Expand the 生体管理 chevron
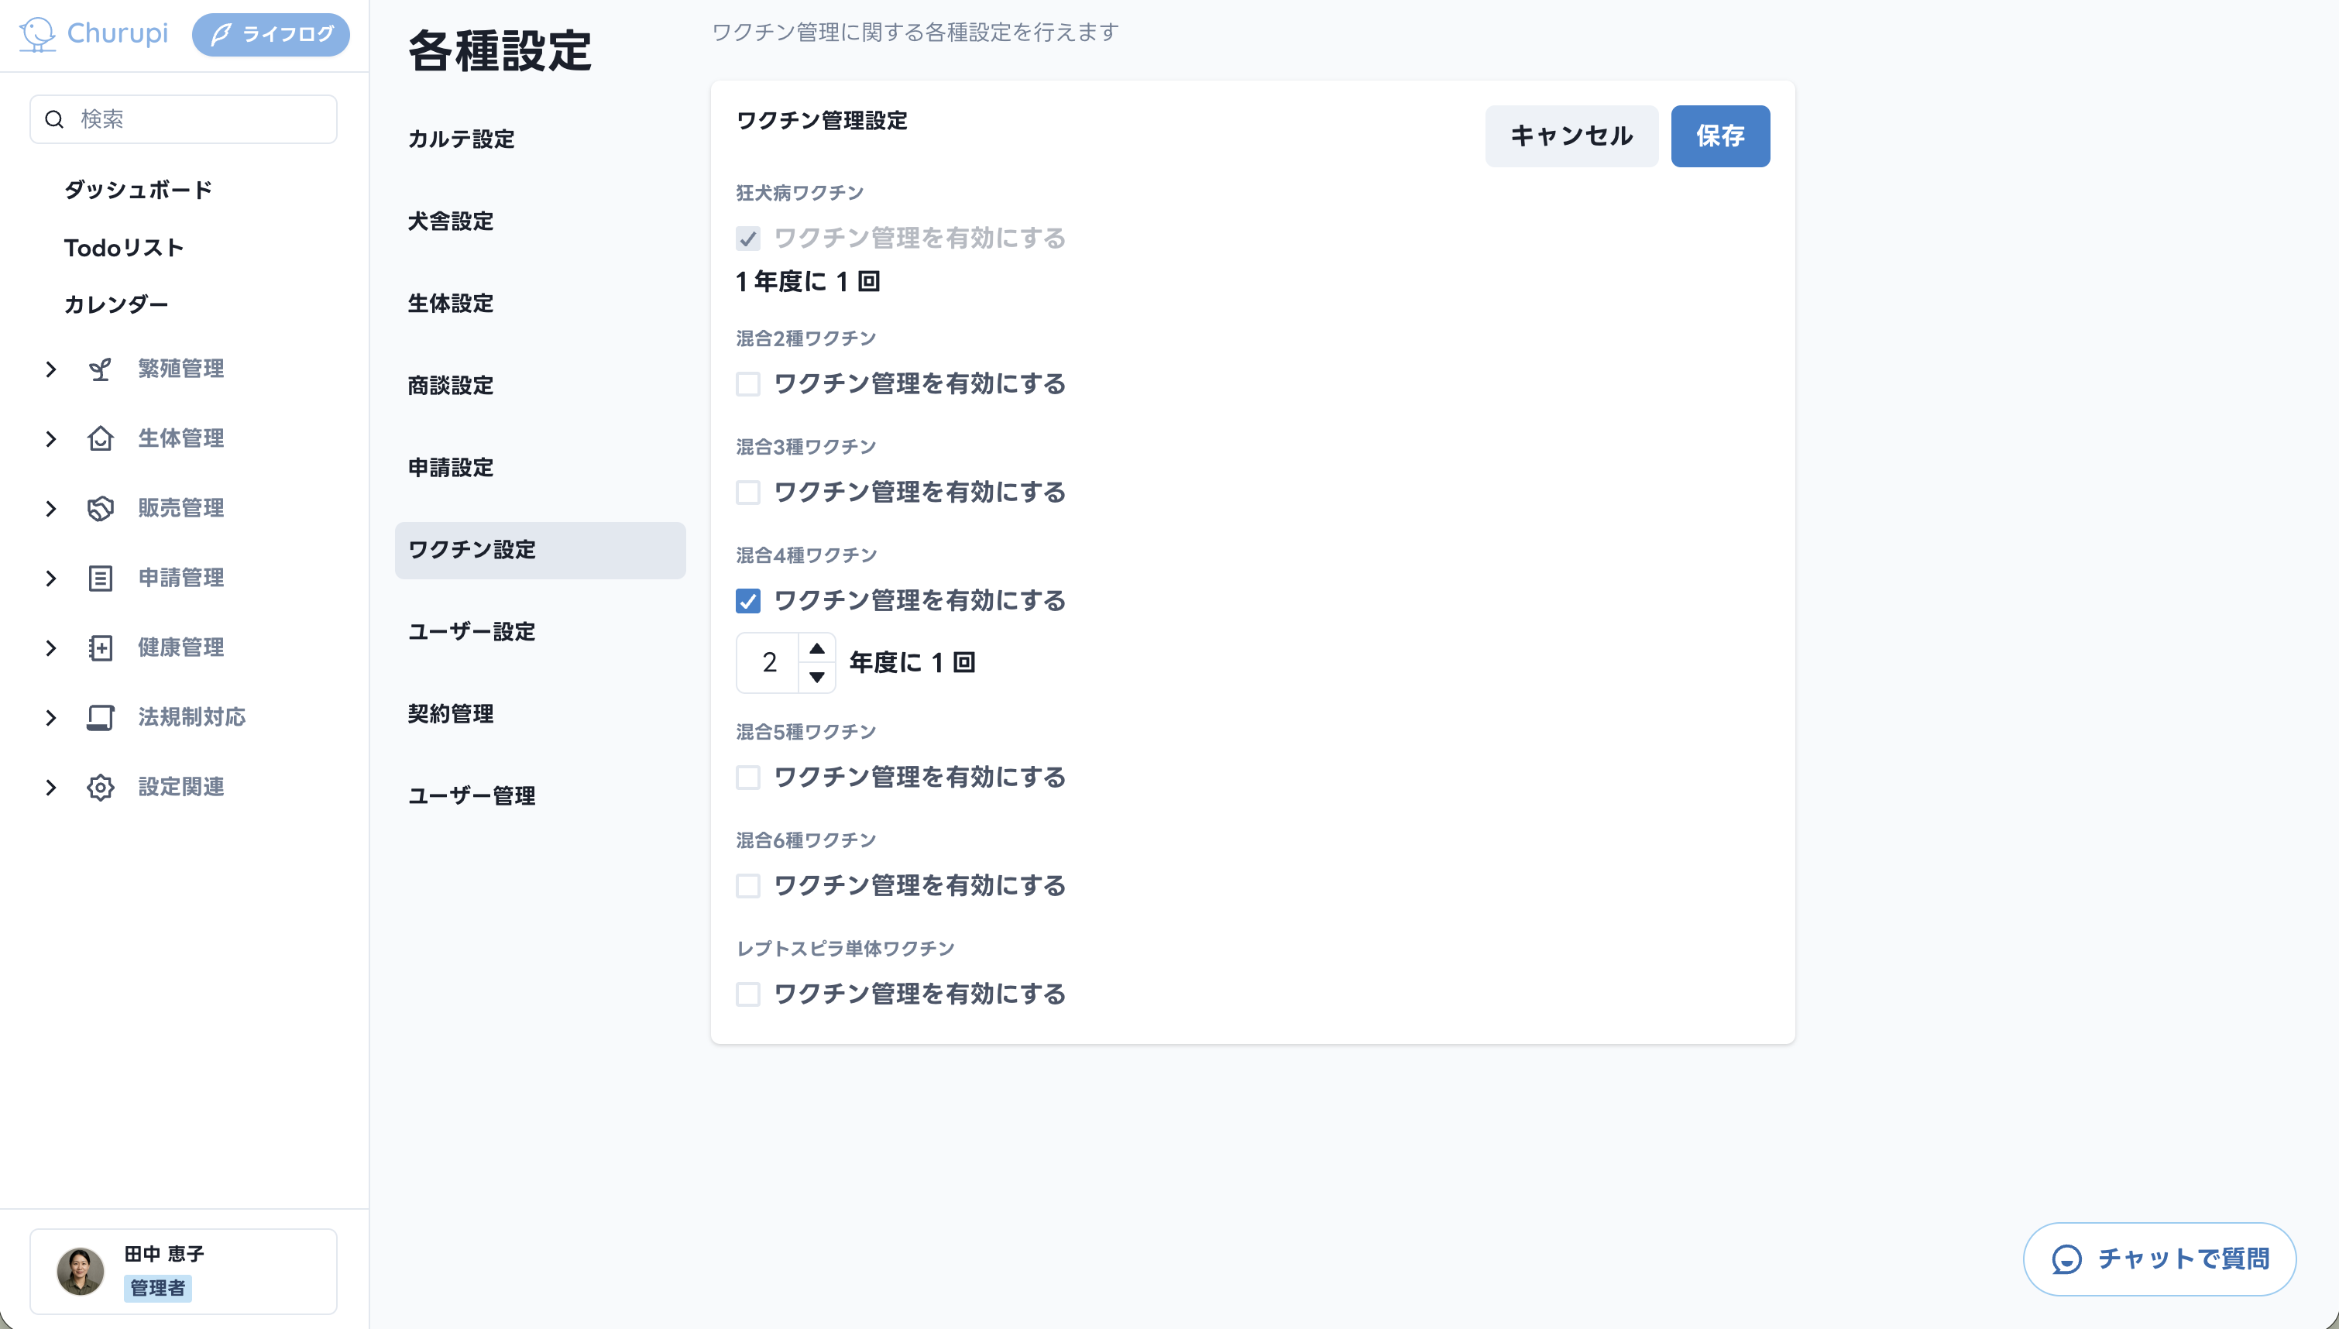Image resolution: width=2339 pixels, height=1329 pixels. point(51,439)
